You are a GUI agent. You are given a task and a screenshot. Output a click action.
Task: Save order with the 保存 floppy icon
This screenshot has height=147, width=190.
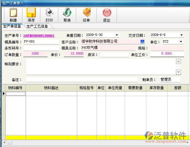(31, 13)
